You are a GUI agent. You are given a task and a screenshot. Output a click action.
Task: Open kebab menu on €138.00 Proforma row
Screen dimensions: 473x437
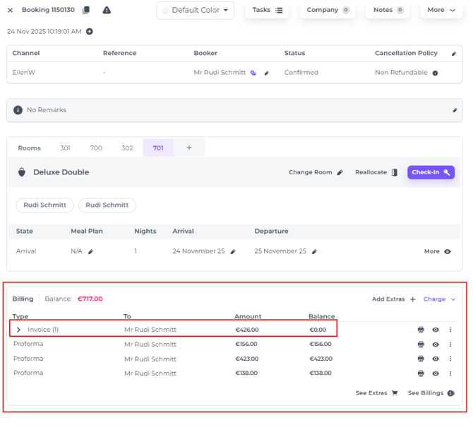(450, 373)
